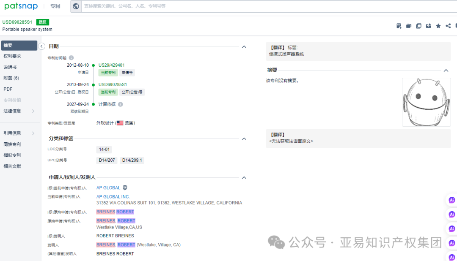The width and height of the screenshot is (457, 261).
Task: Open application number US29/429401
Action: (x=111, y=65)
